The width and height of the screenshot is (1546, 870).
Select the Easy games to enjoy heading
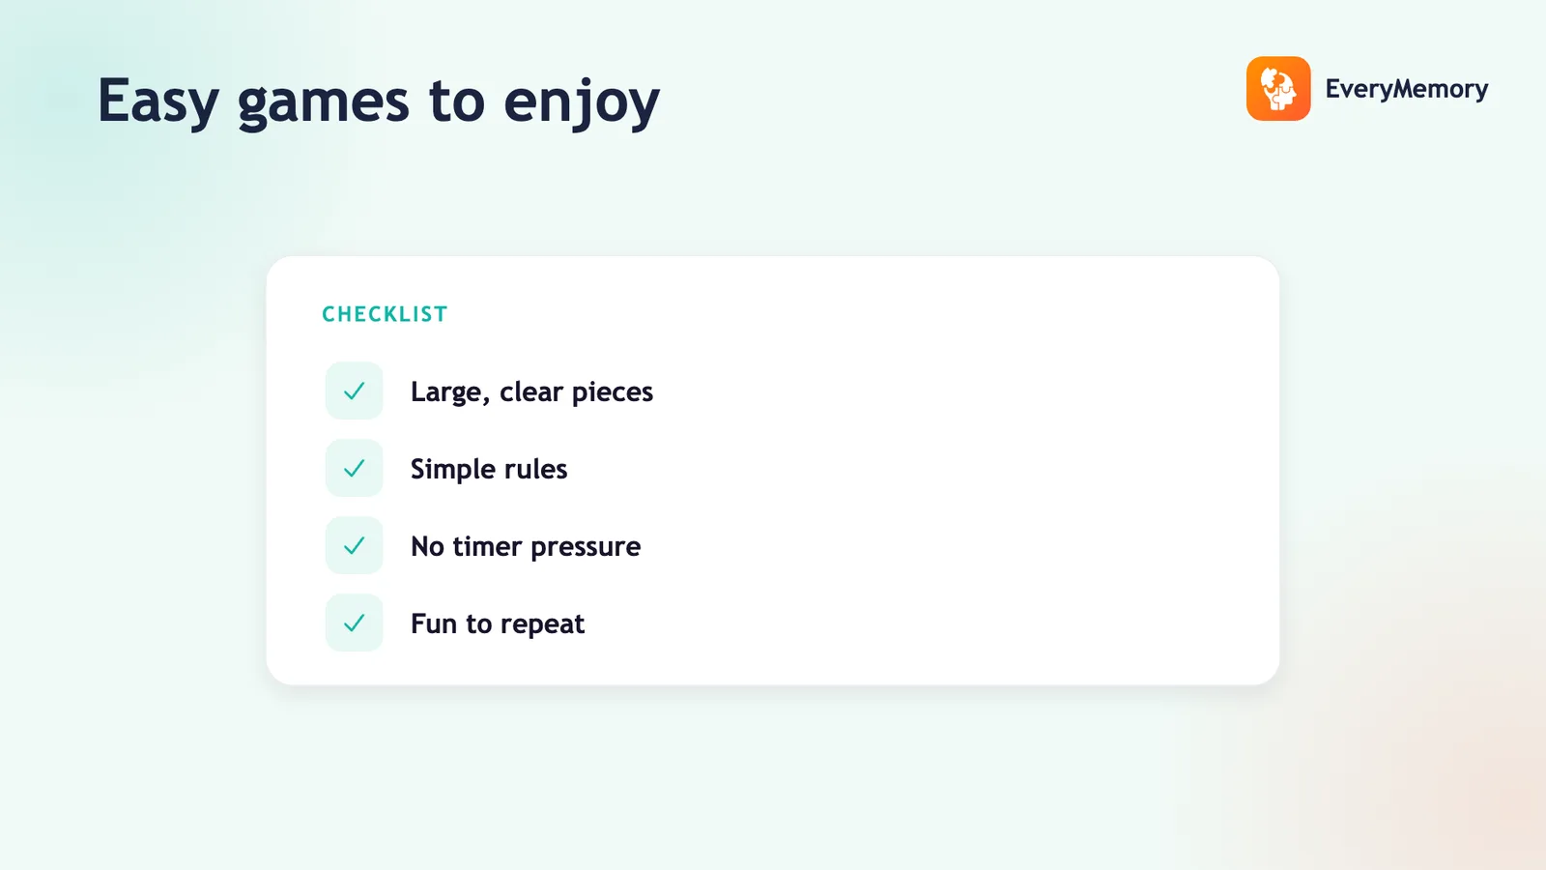tap(379, 102)
